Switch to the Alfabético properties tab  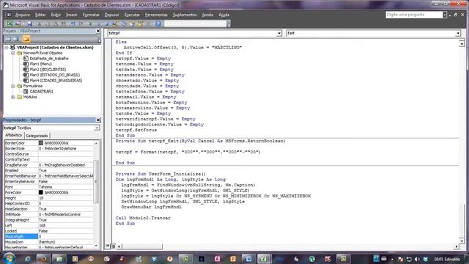pyautogui.click(x=14, y=135)
